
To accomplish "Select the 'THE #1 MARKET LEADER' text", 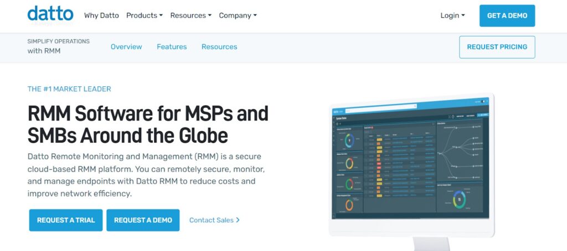I will [x=69, y=89].
